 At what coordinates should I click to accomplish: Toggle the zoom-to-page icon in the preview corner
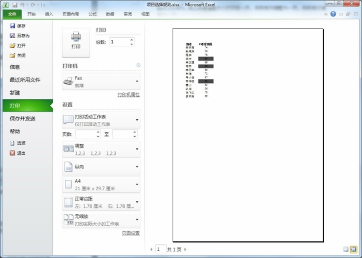coord(354,249)
